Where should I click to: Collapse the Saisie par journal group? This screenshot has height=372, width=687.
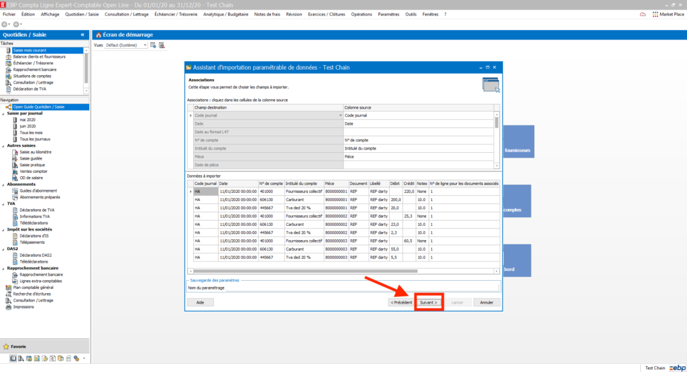point(3,113)
